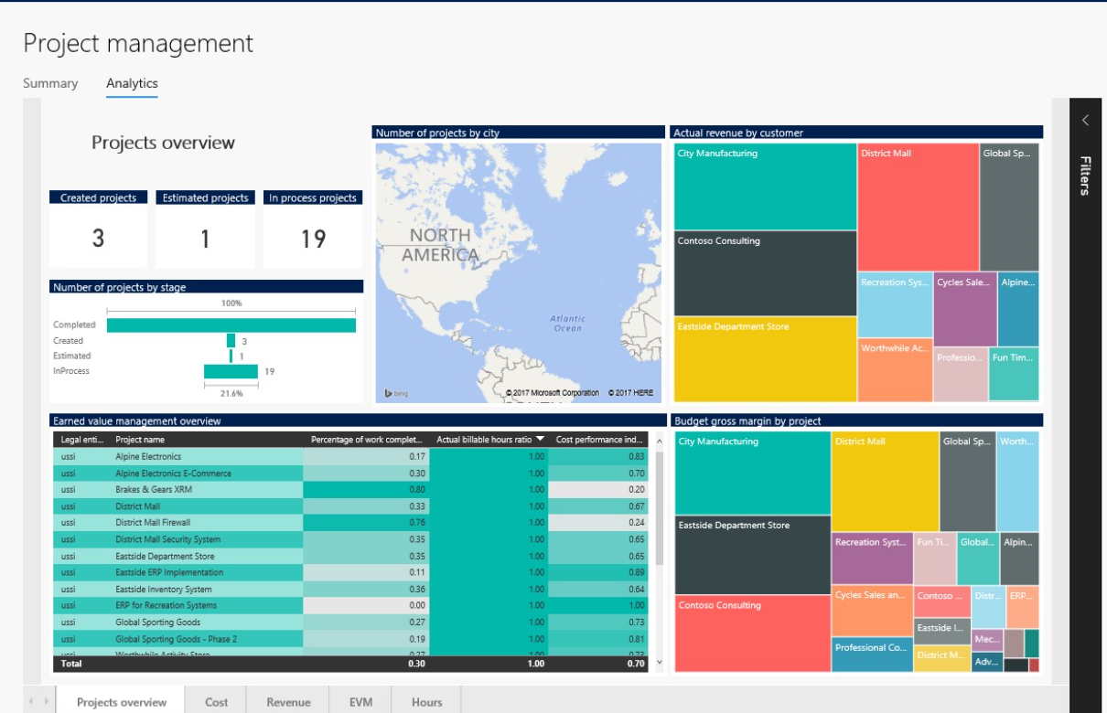Click the previous page tab arrow
The image size is (1107, 713).
click(30, 701)
